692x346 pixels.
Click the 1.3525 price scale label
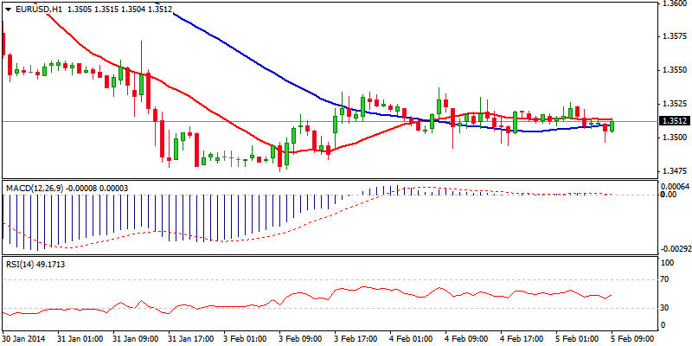click(674, 104)
